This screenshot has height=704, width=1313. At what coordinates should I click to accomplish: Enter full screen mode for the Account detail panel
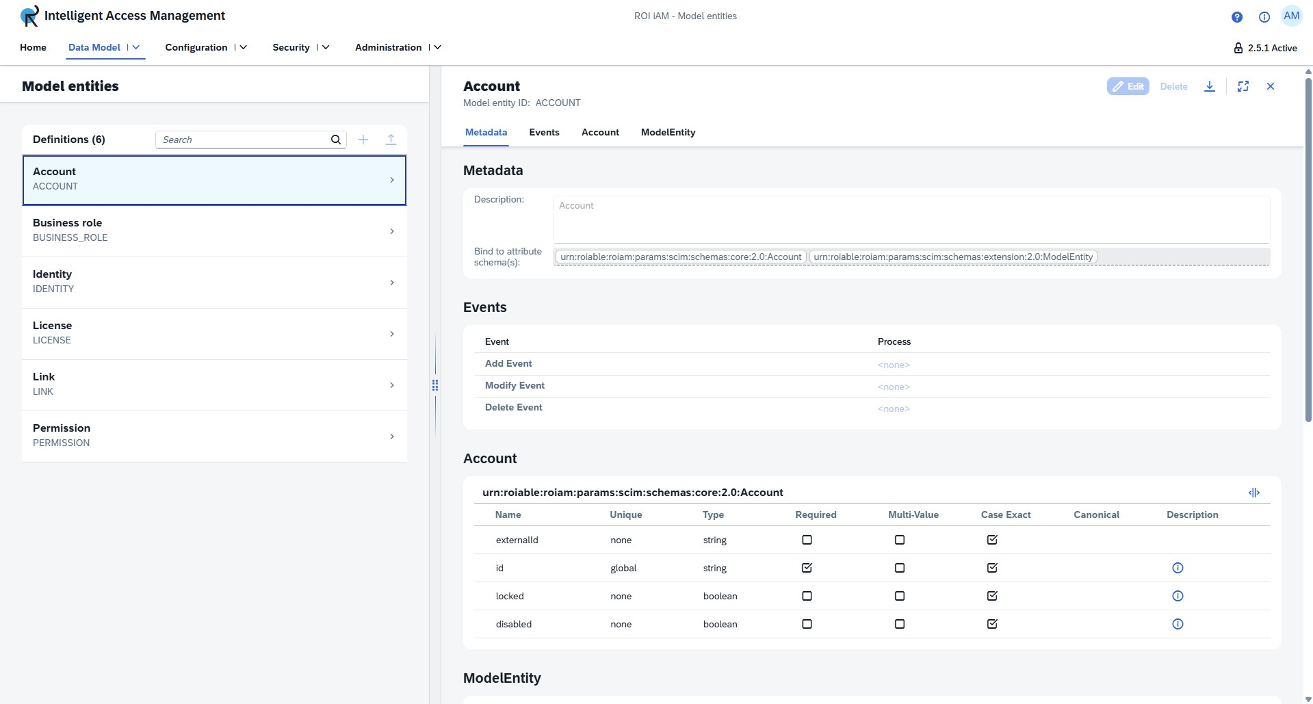point(1243,86)
